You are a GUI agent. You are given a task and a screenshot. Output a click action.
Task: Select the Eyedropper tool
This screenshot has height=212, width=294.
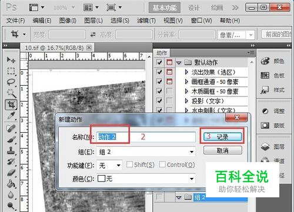pyautogui.click(x=11, y=116)
